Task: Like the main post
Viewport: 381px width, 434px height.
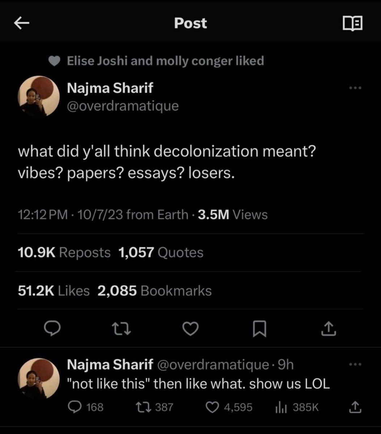Action: 190,328
